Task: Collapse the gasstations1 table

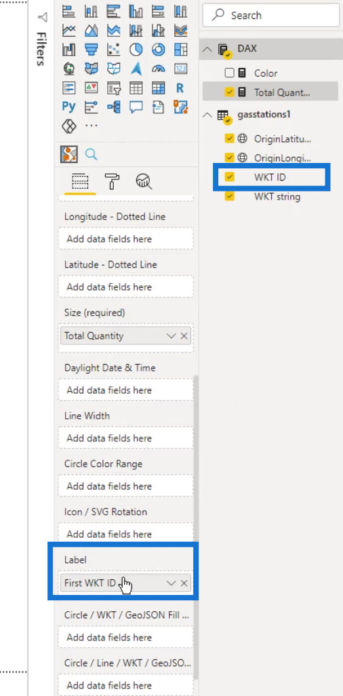Action: 207,115
